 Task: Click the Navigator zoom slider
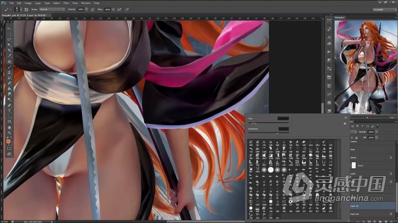click(368, 118)
